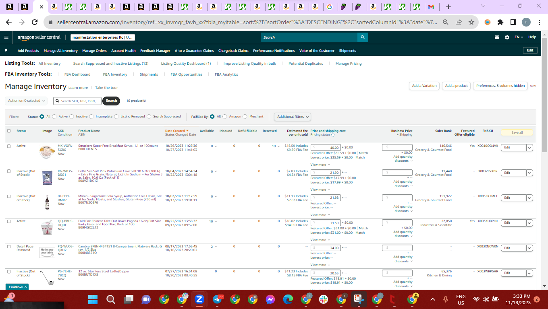Click the yellow Save all button
Screen dimensions: 548x309
tap(517, 132)
